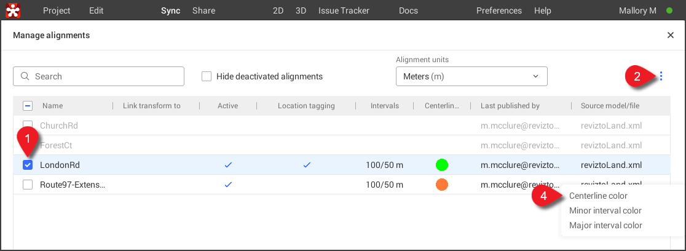Enable Hide deactivated alignments checkbox

[207, 76]
